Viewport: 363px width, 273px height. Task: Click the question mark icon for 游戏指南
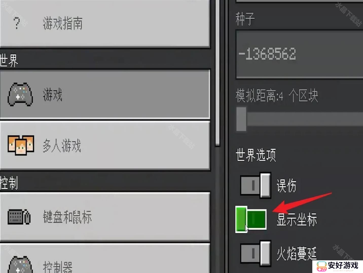point(17,23)
